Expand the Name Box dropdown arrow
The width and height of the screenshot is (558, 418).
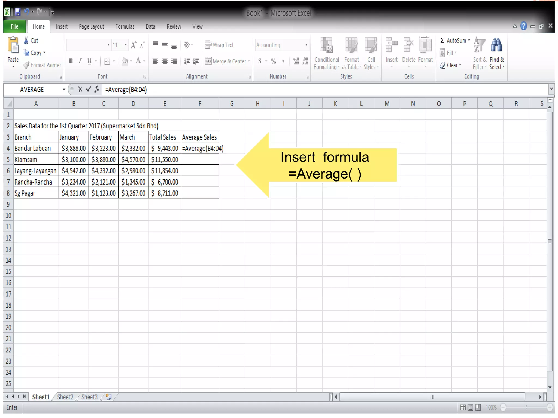click(x=64, y=90)
